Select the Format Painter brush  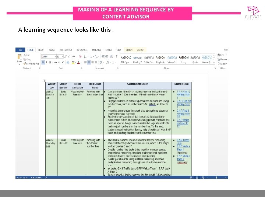(x=25, y=64)
